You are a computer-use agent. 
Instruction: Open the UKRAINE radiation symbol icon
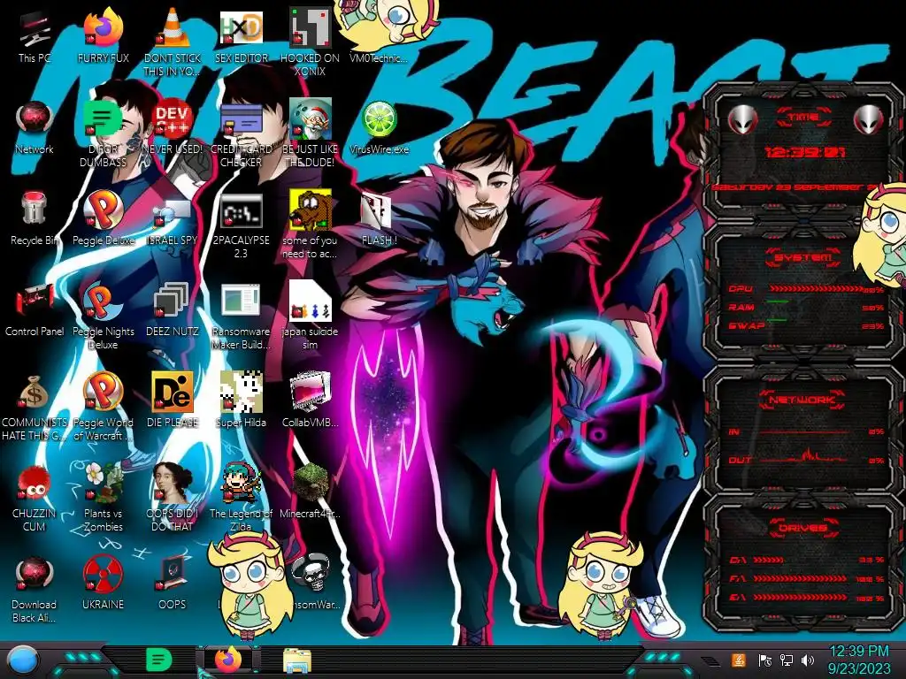[104, 584]
